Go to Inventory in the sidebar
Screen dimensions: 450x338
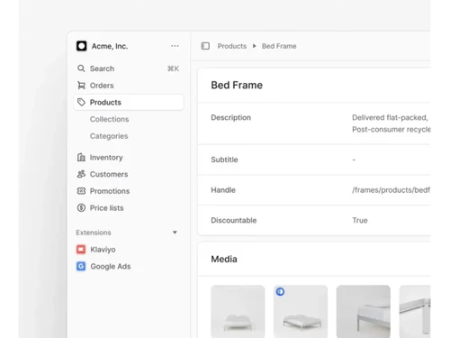pyautogui.click(x=128, y=157)
